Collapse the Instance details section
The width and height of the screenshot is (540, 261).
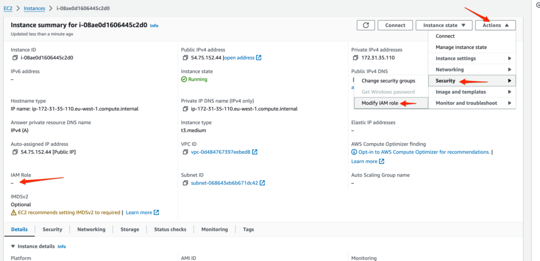point(13,246)
